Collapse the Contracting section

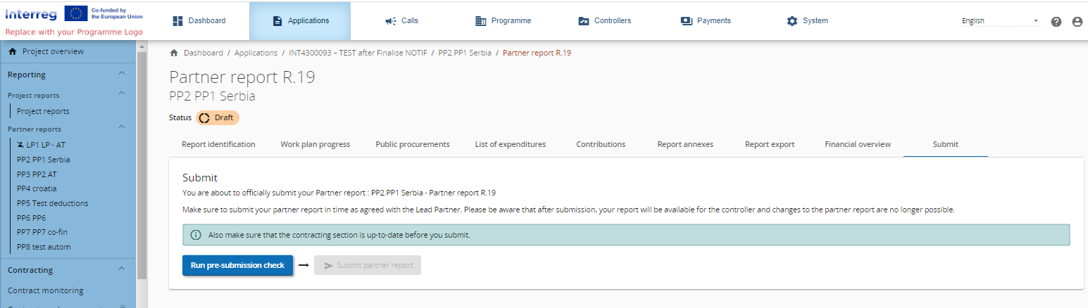tap(122, 269)
